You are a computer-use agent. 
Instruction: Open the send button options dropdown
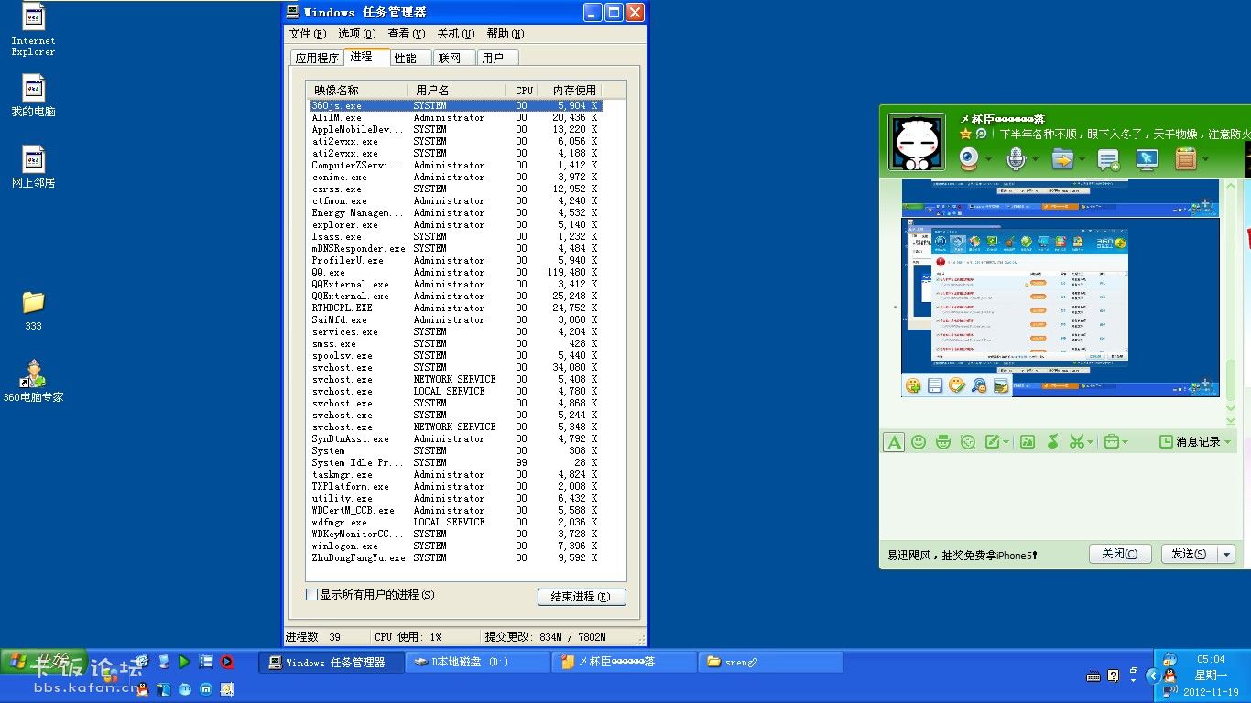coord(1227,554)
